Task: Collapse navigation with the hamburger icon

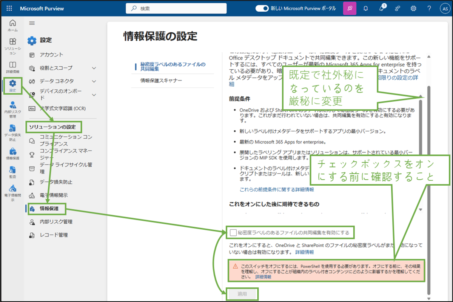Action: pos(32,23)
